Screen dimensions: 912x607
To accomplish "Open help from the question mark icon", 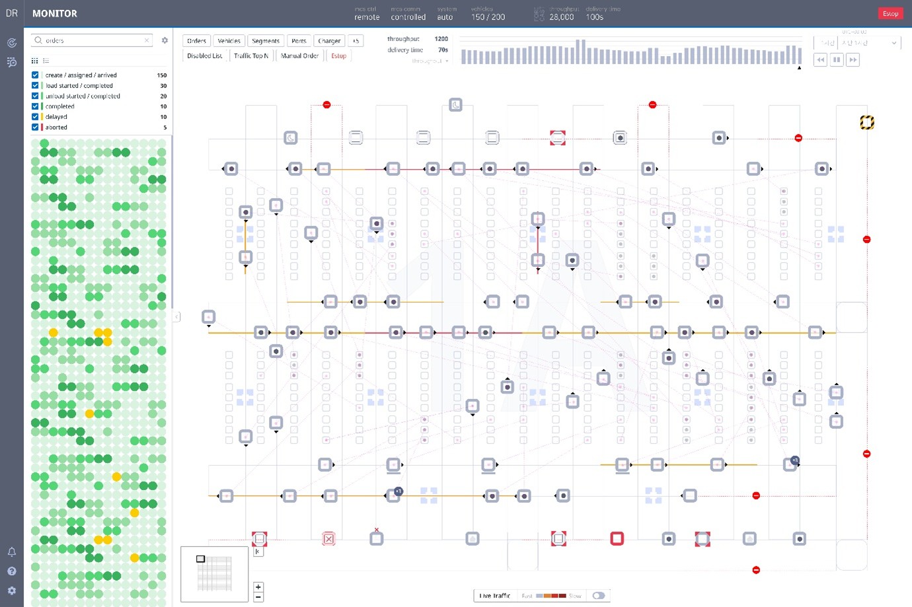I will 12,571.
